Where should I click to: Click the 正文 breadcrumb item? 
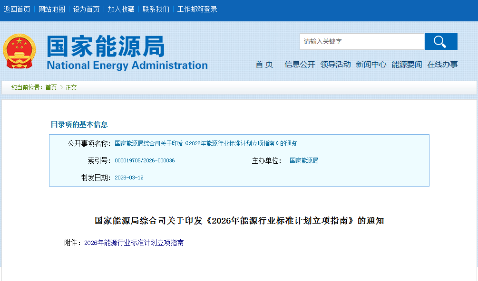point(71,87)
